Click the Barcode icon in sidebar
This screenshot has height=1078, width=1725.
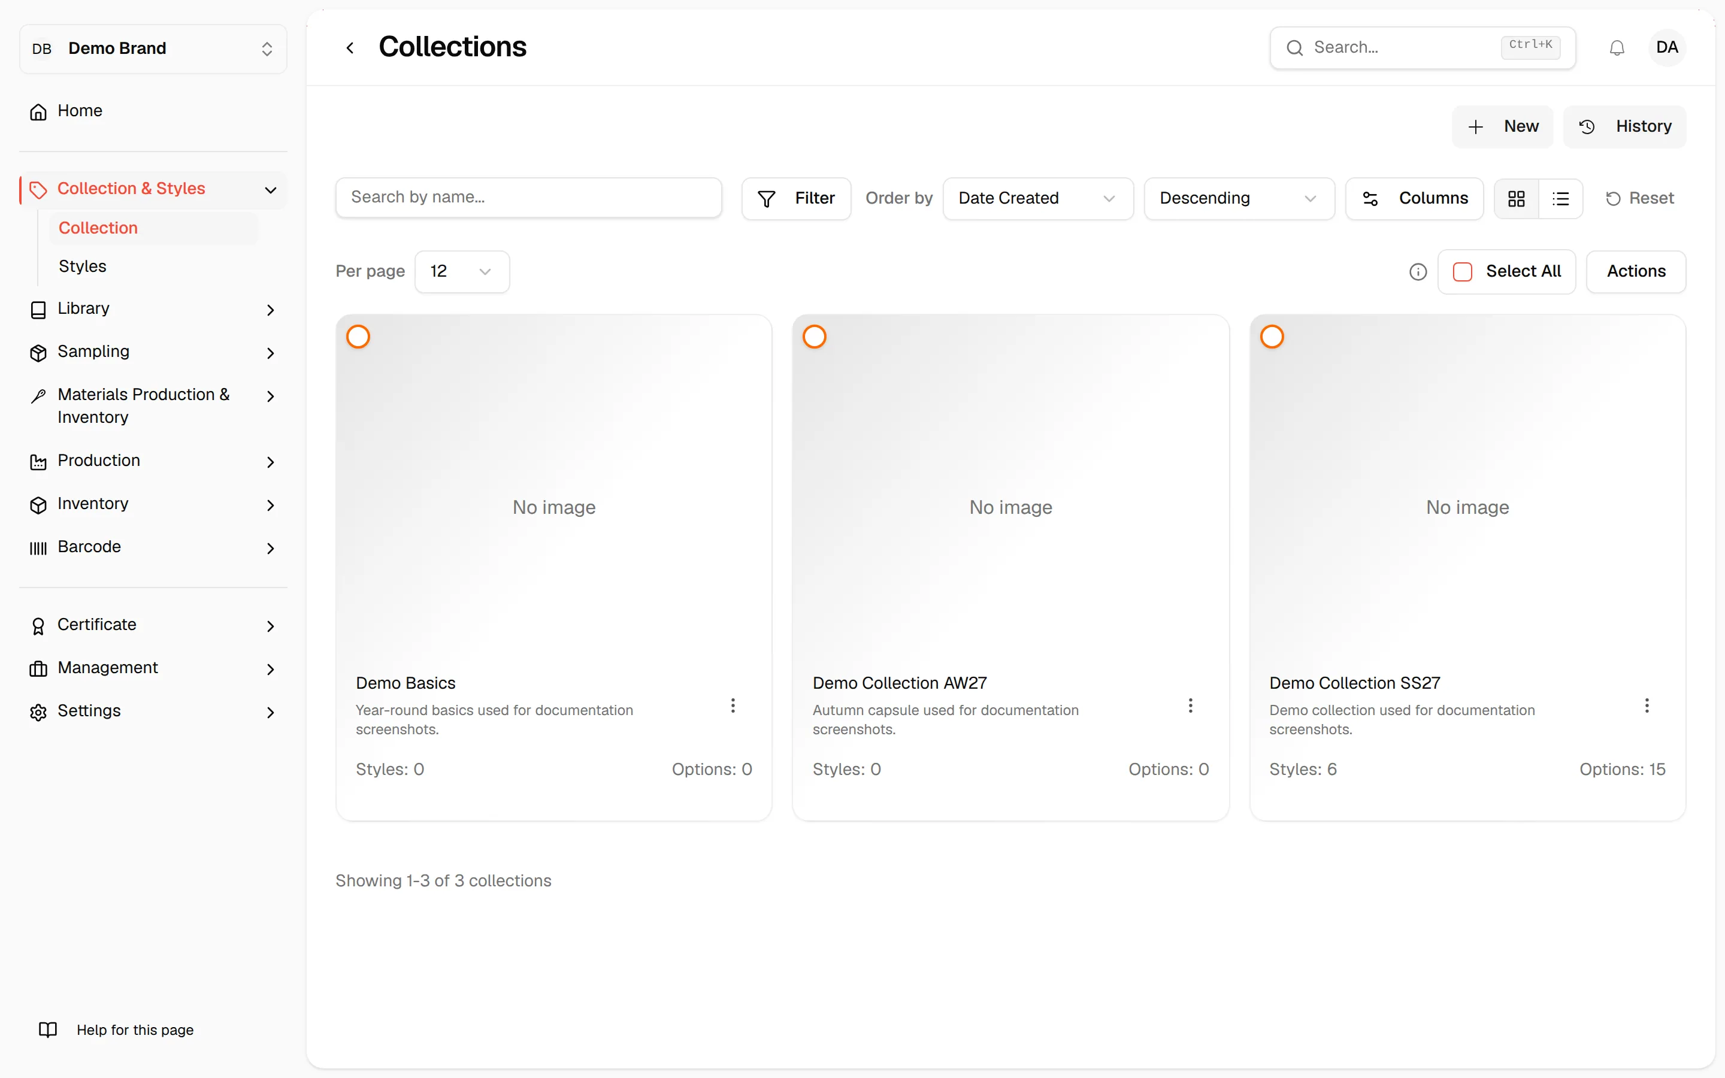[38, 547]
